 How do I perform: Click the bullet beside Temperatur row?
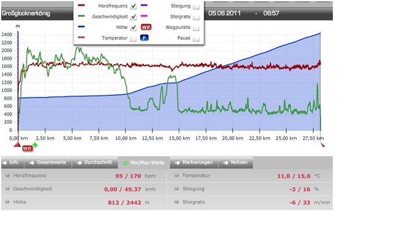point(176,175)
